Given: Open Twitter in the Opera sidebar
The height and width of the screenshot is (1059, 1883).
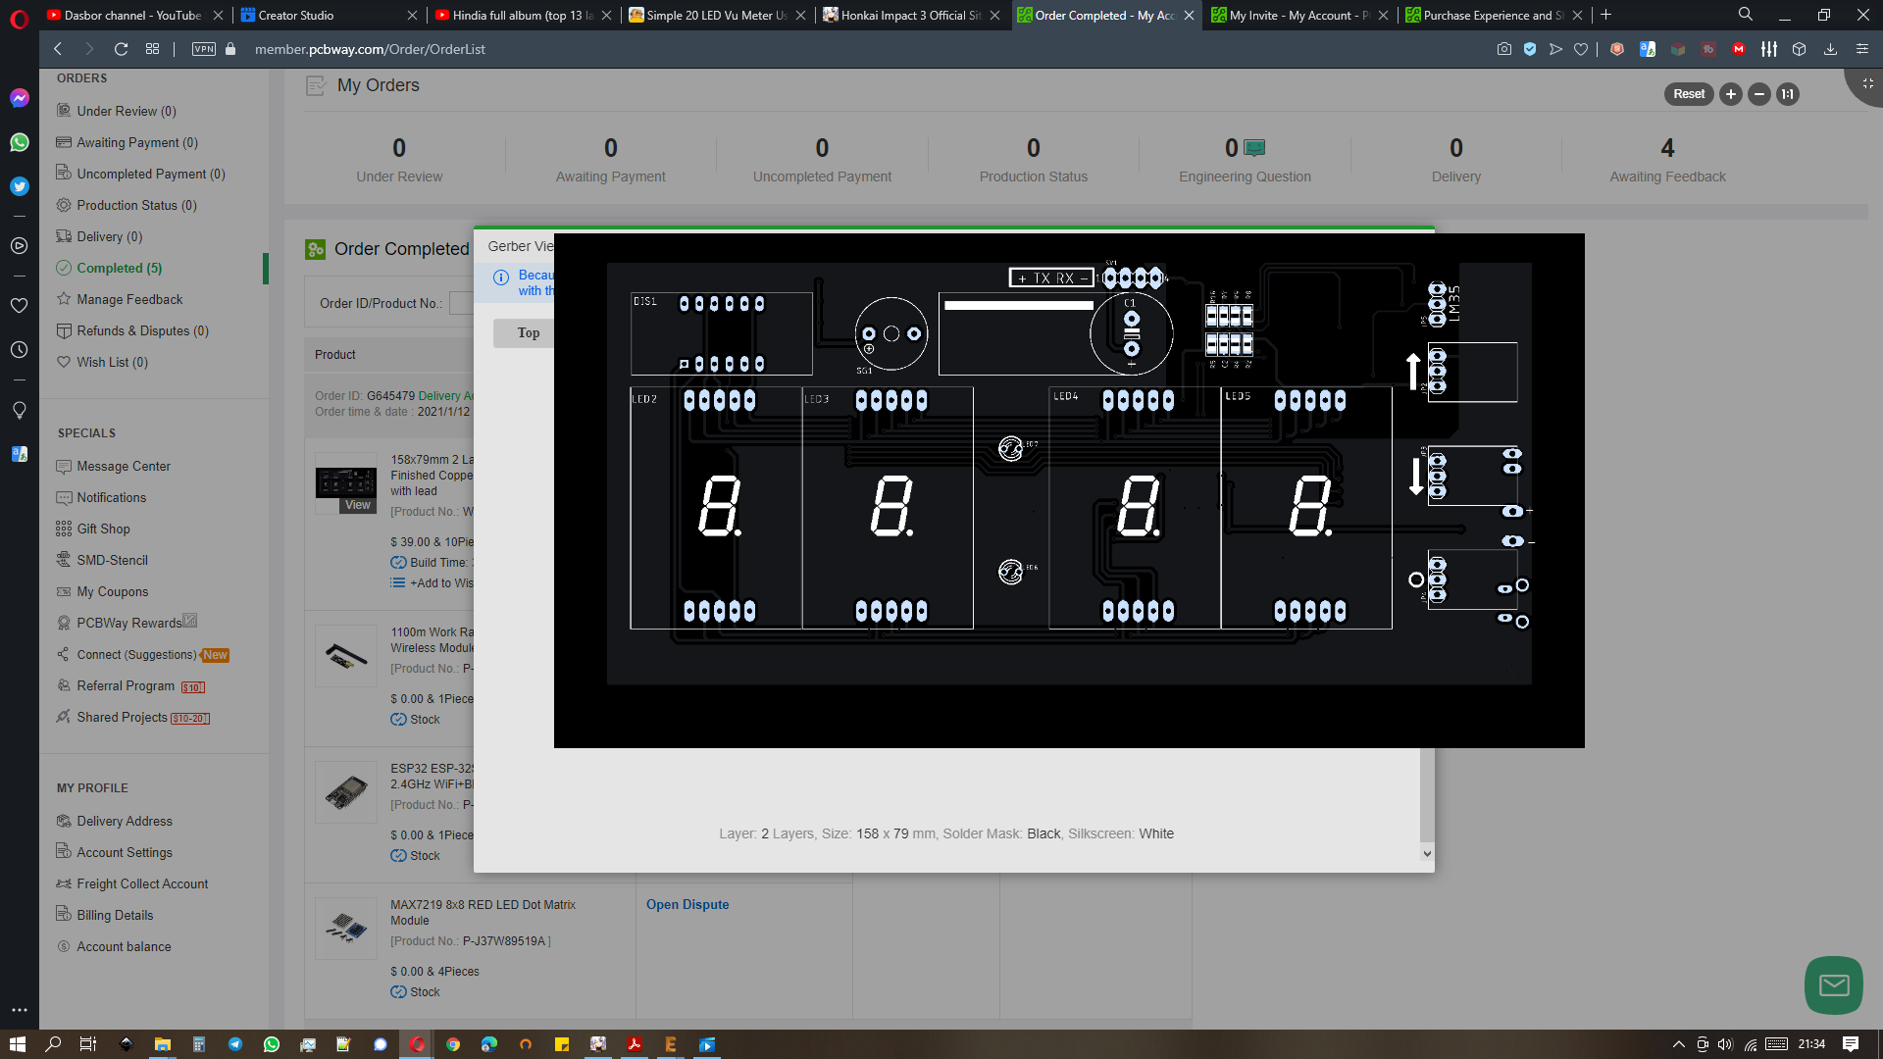Looking at the screenshot, I should (x=20, y=186).
